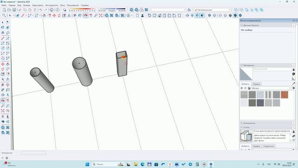Open the styles Соединить tab
This screenshot has height=168, width=298.
pos(269,146)
